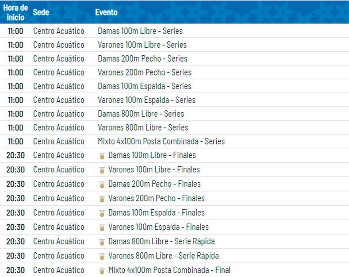The height and width of the screenshot is (277, 349).
Task: Click medal icon beside Varones 100m Espalda Finales
Action: (x=102, y=228)
